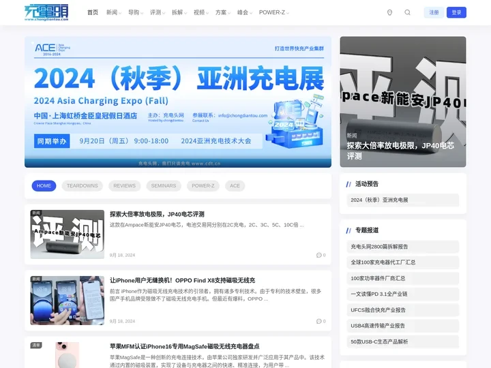The height and width of the screenshot is (368, 491).
Task: Open 100家功率器件厂商汇总 link
Action: [403, 278]
